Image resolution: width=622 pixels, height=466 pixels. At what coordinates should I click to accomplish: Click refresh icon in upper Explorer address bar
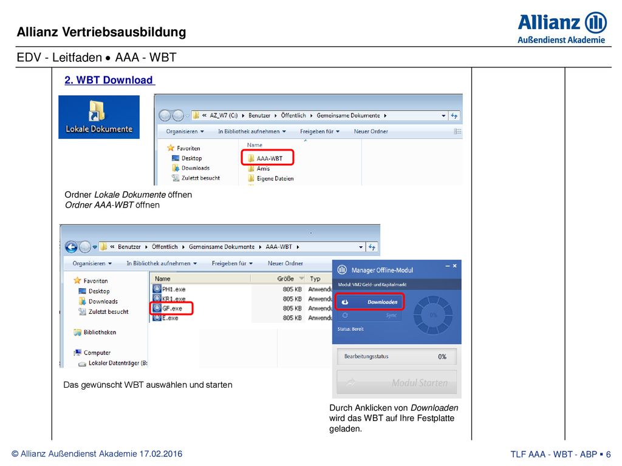[454, 116]
